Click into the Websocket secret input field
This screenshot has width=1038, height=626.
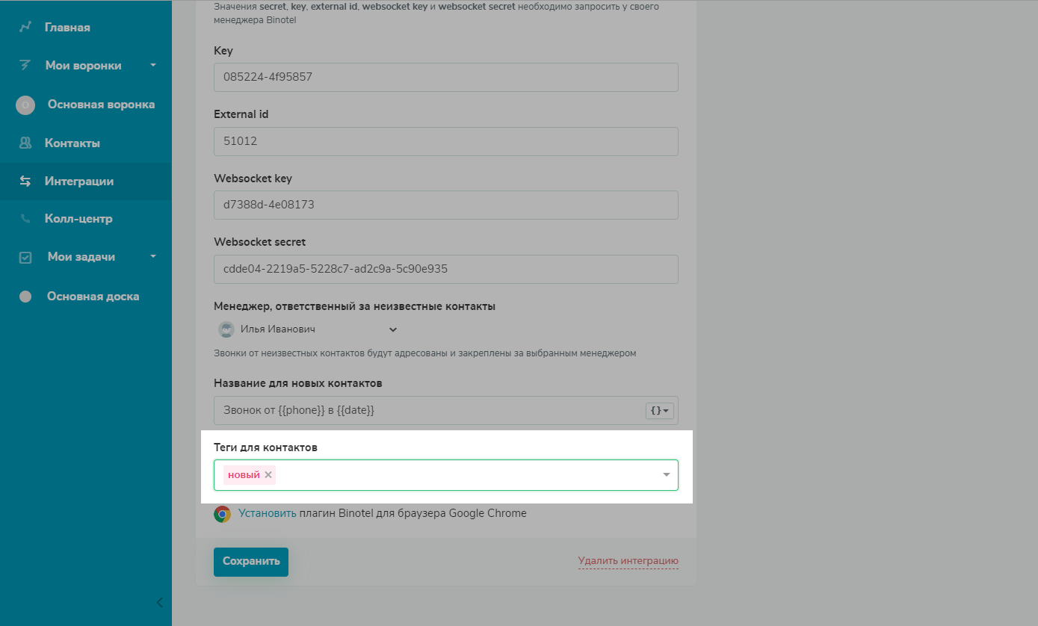(x=445, y=269)
